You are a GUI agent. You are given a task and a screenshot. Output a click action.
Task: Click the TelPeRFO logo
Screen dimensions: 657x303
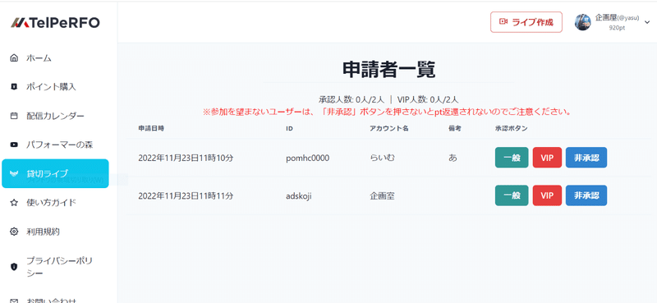coord(55,23)
